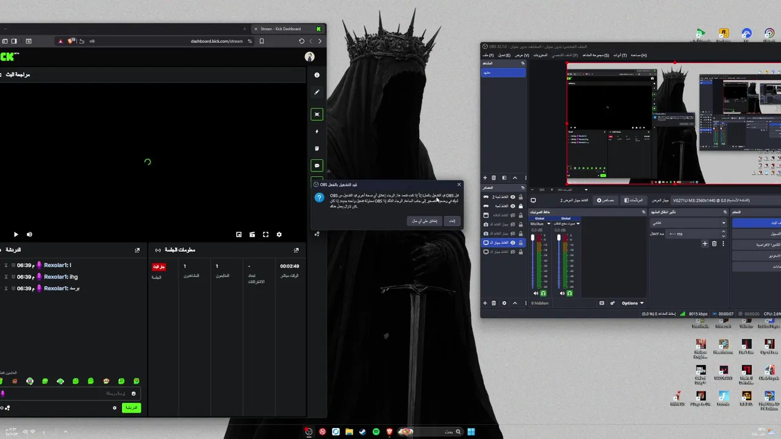Play the Kick stream preview

(16, 234)
